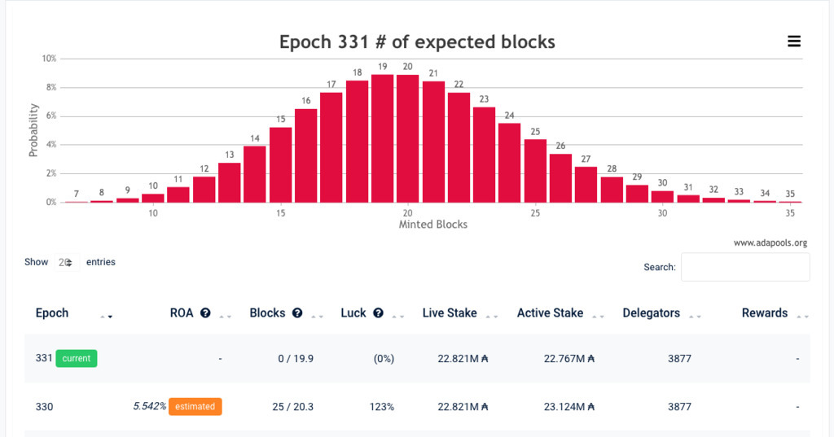The width and height of the screenshot is (834, 437).
Task: Open the Show entries count dropdown
Action: click(66, 262)
